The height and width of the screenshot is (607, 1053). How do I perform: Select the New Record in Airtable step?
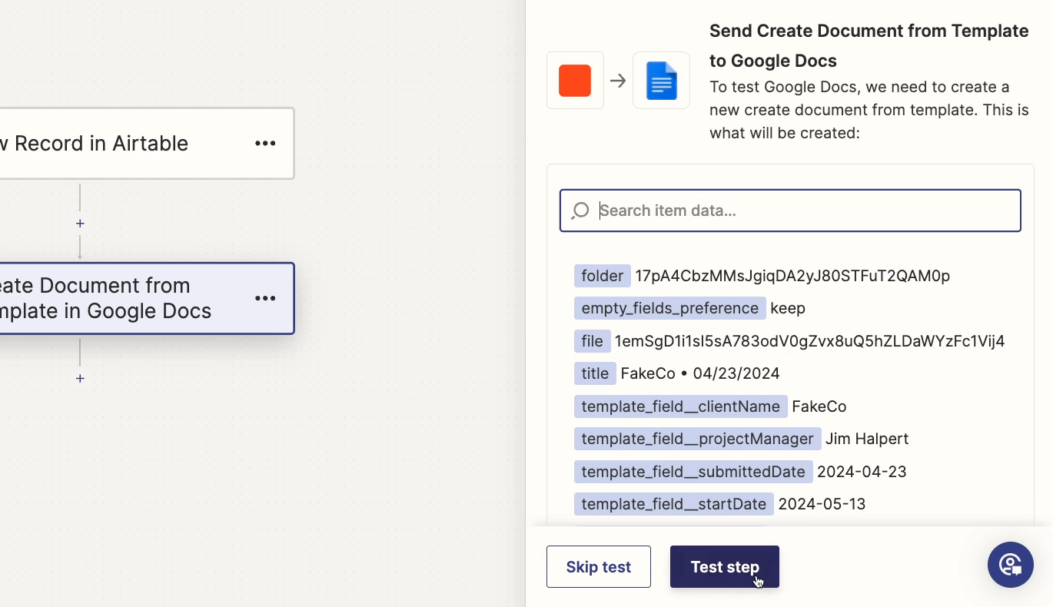146,144
